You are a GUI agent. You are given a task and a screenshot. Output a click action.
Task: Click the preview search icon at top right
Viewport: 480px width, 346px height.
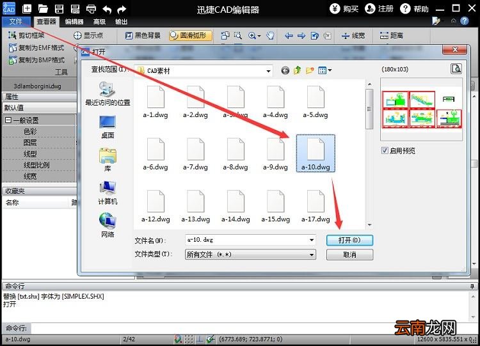coord(456,68)
